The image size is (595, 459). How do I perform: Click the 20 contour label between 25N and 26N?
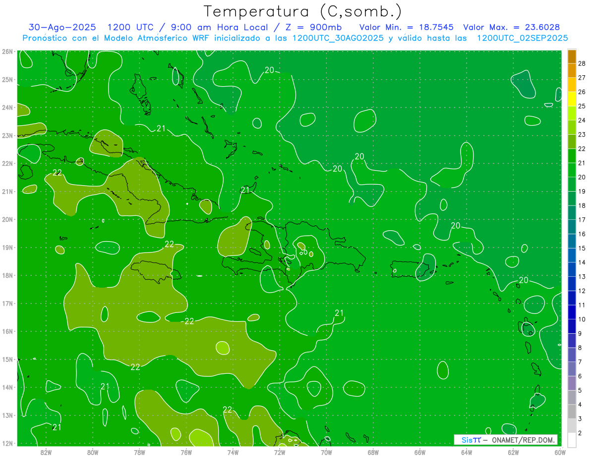pos(269,70)
